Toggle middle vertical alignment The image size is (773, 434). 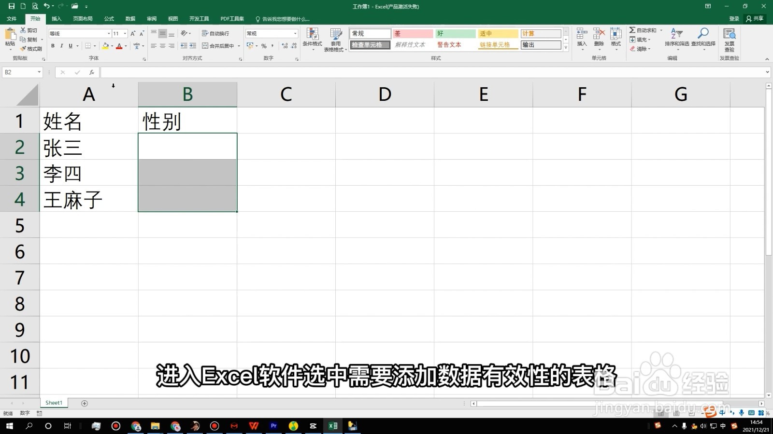[x=163, y=33]
